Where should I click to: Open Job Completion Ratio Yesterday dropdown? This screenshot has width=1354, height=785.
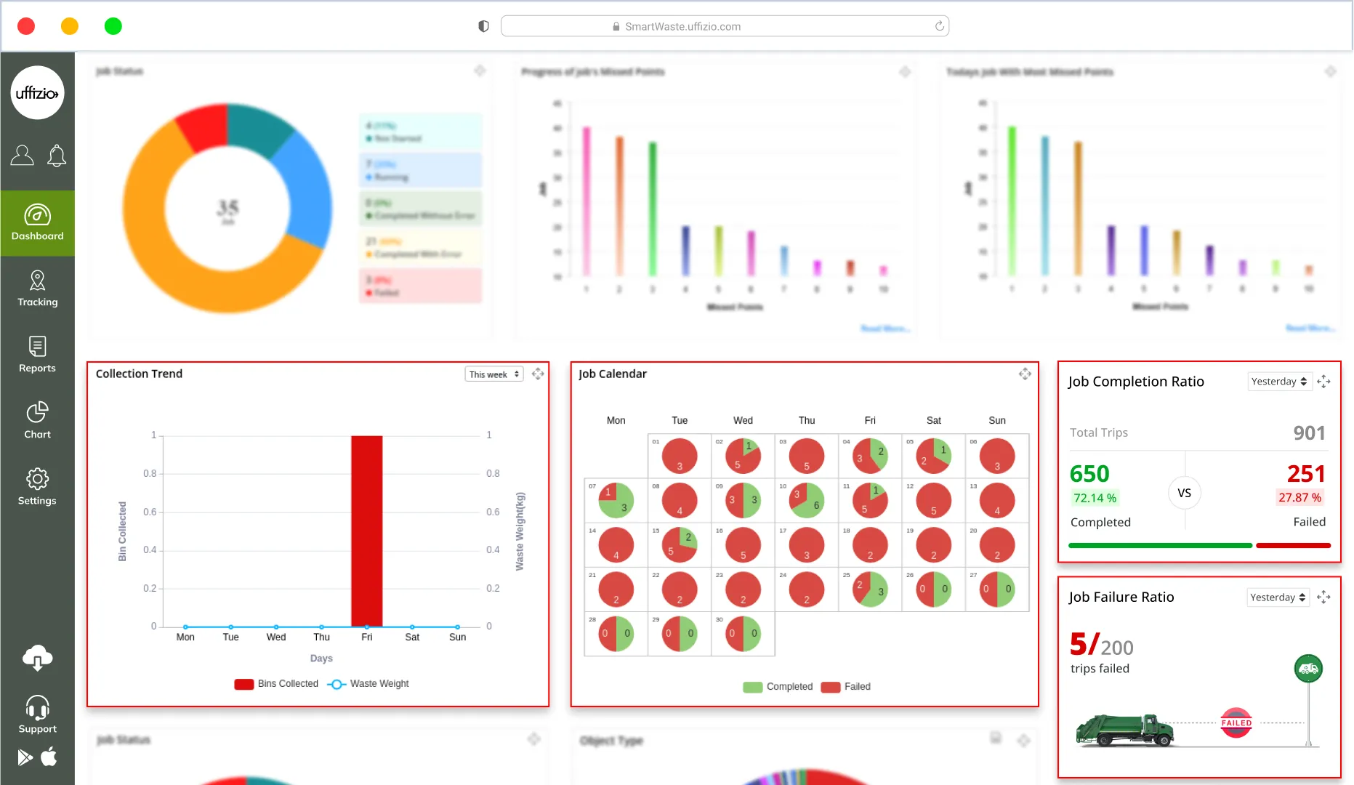[1279, 382]
